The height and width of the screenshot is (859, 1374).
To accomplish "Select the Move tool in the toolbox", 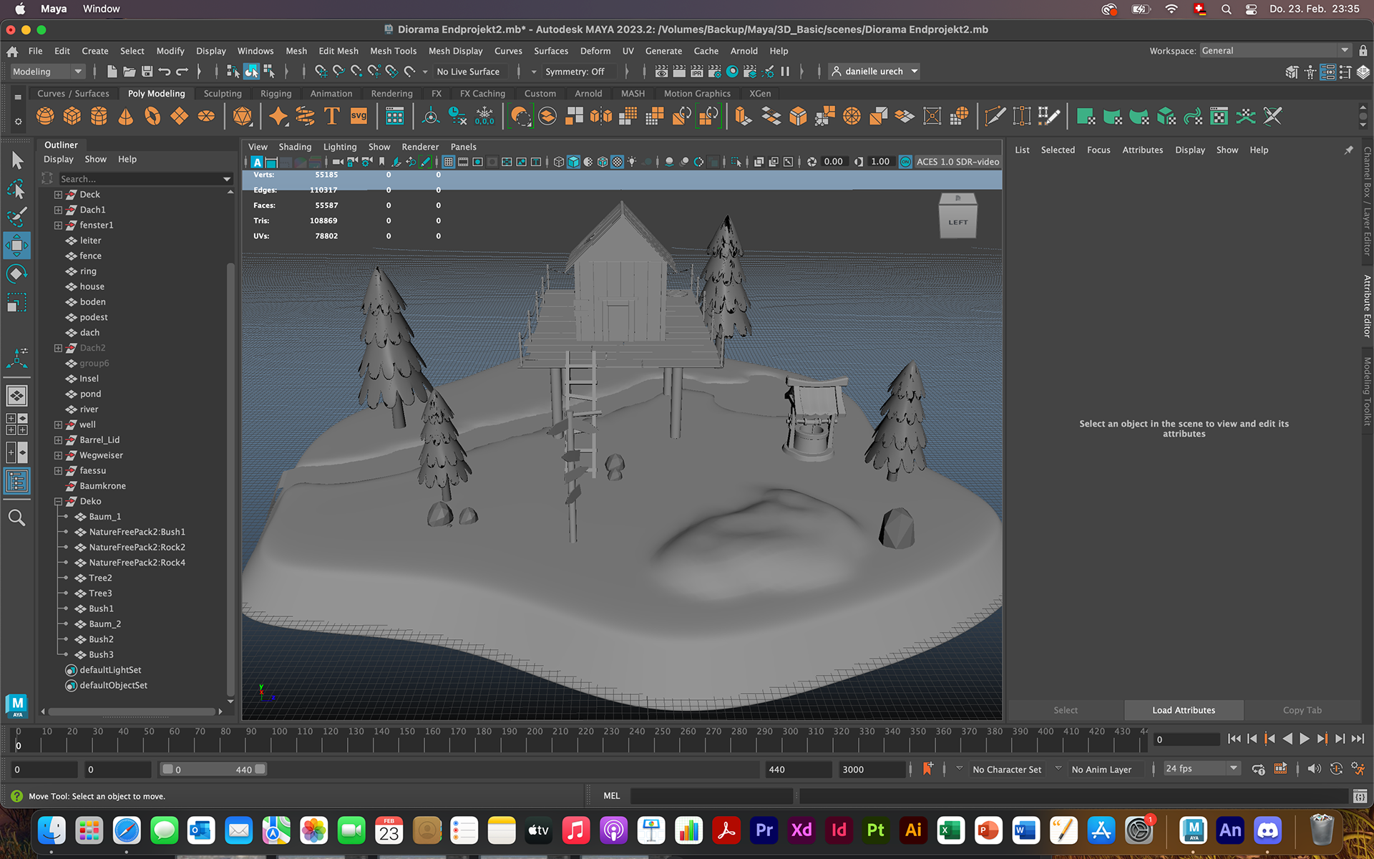I will click(x=16, y=246).
